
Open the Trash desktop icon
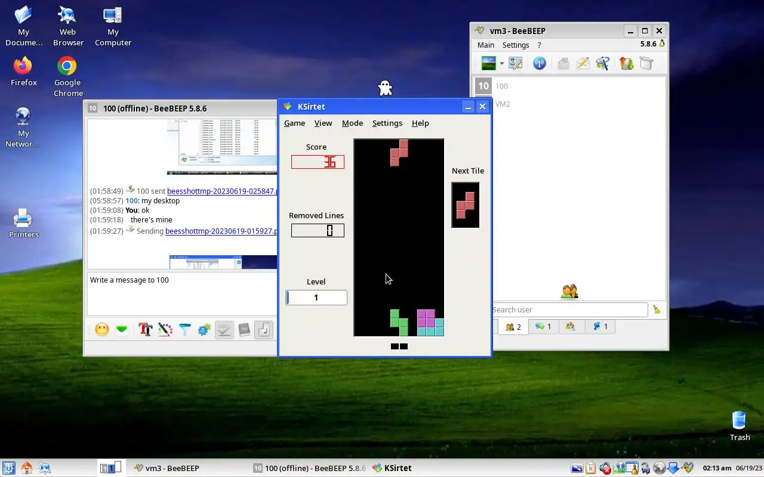coord(740,426)
